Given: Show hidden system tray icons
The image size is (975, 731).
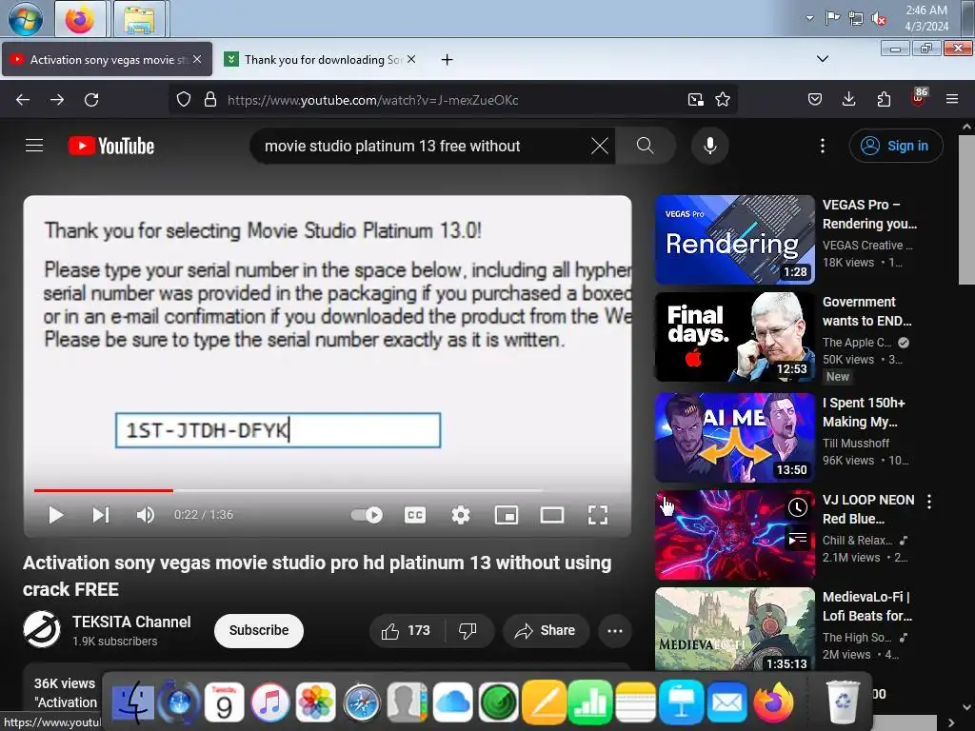Looking at the screenshot, I should tap(809, 18).
